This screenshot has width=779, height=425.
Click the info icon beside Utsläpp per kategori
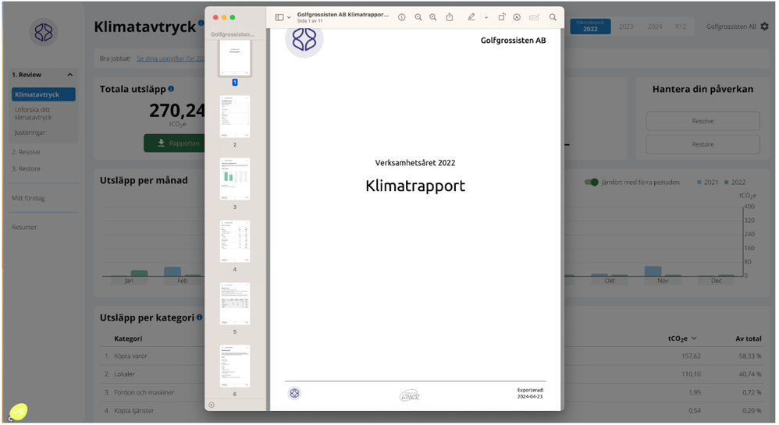199,317
